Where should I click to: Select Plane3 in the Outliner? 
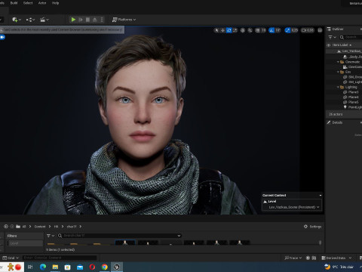[344, 92]
